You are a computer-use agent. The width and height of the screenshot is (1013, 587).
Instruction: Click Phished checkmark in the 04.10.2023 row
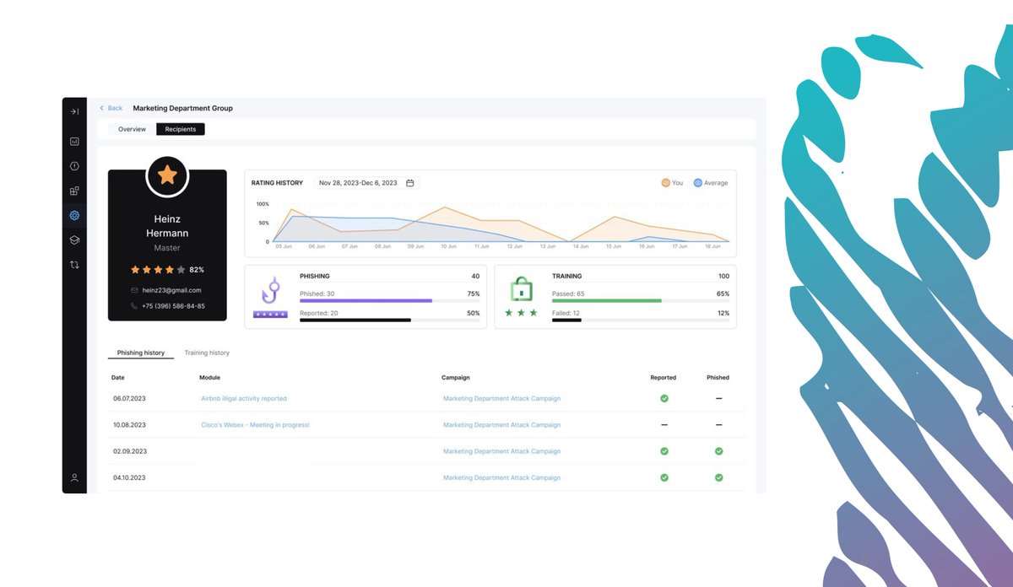pyautogui.click(x=718, y=477)
